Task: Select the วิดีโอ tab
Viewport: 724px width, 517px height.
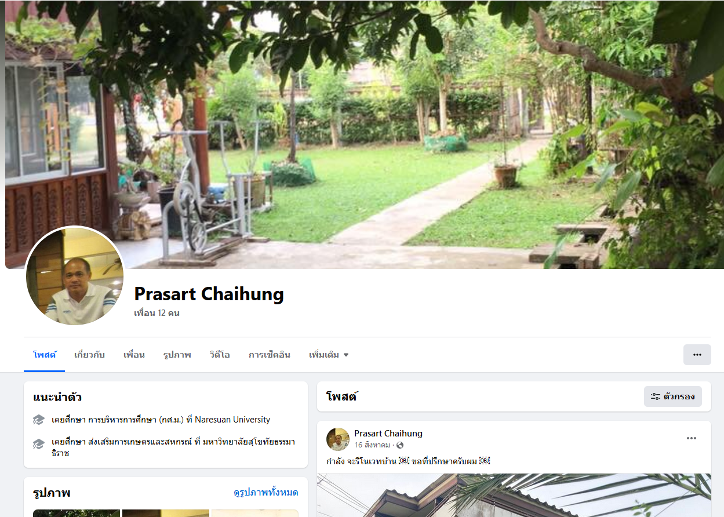Action: pyautogui.click(x=220, y=355)
